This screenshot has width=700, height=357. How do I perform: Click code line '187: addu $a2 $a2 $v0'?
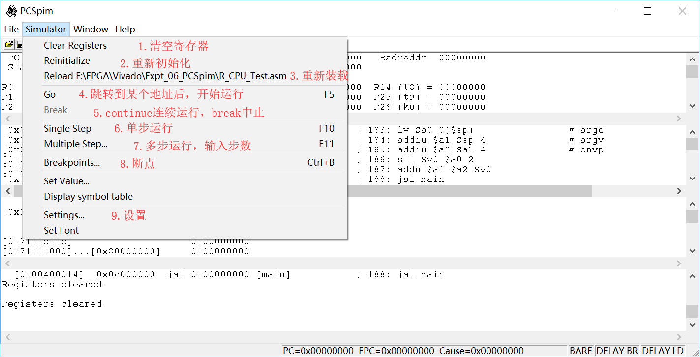429,170
